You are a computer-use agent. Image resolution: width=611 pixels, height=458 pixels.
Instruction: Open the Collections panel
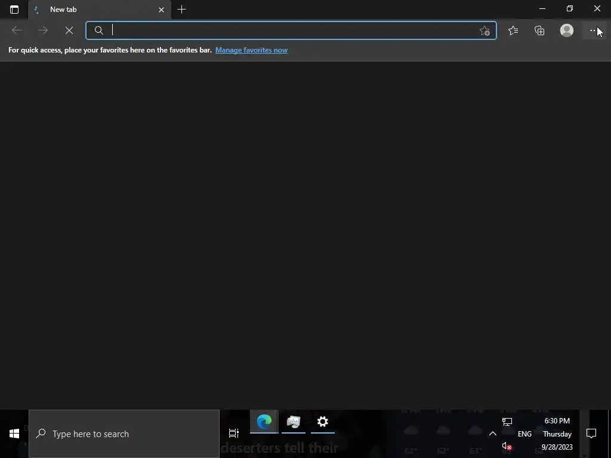pos(539,30)
